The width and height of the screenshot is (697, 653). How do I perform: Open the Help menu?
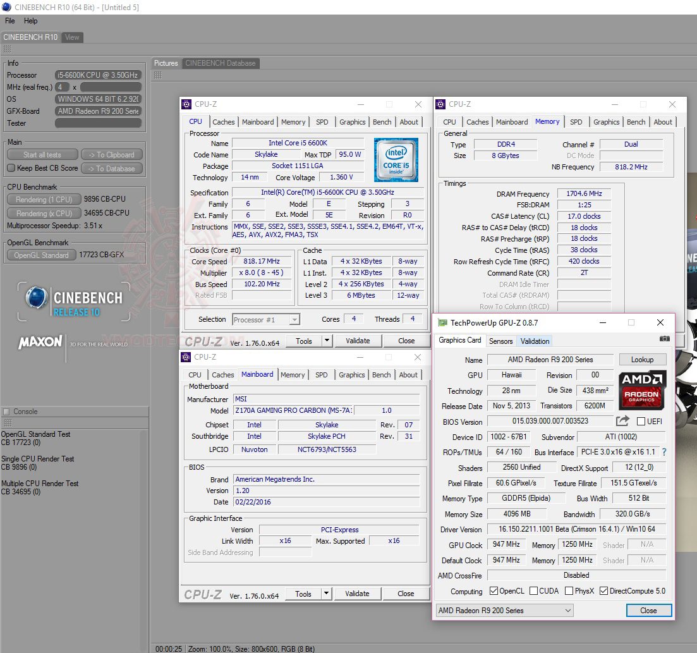point(31,21)
